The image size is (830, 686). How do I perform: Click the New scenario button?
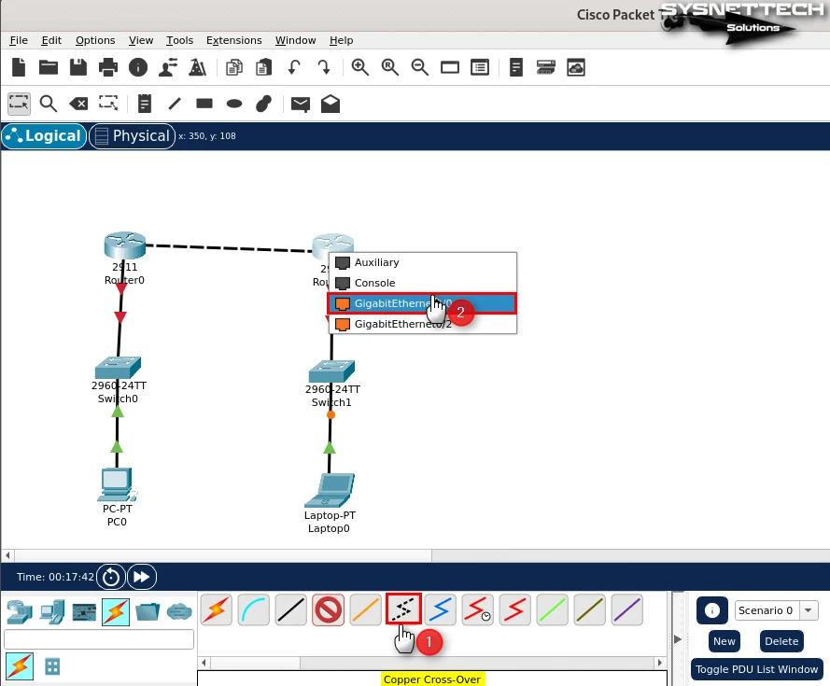tap(724, 641)
